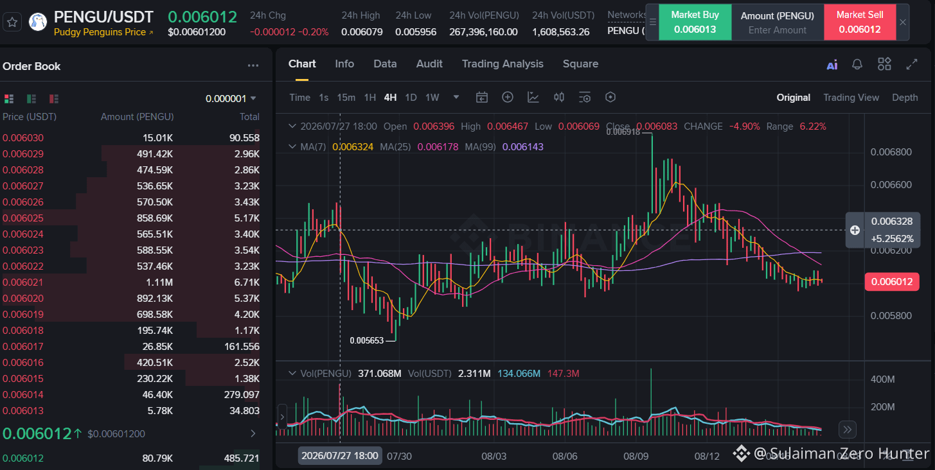Click the 0.006013 lowest ask price
This screenshot has height=470, width=935.
pos(23,411)
